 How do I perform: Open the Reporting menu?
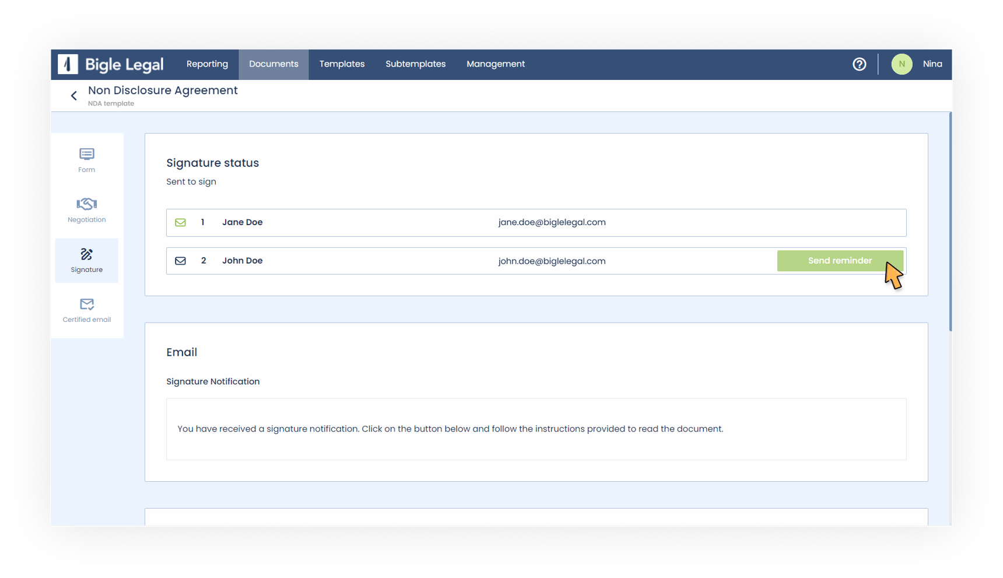click(207, 64)
